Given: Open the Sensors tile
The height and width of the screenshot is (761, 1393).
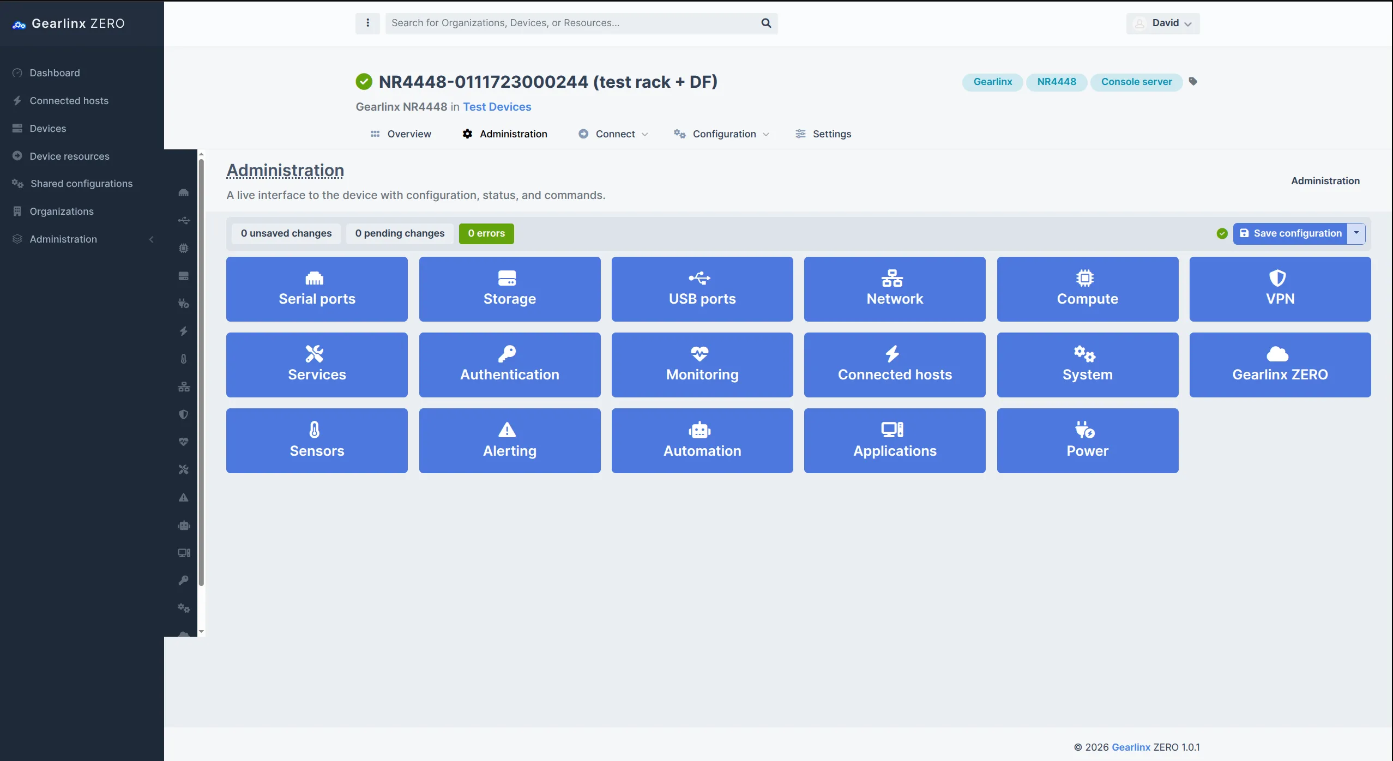Looking at the screenshot, I should [x=317, y=440].
